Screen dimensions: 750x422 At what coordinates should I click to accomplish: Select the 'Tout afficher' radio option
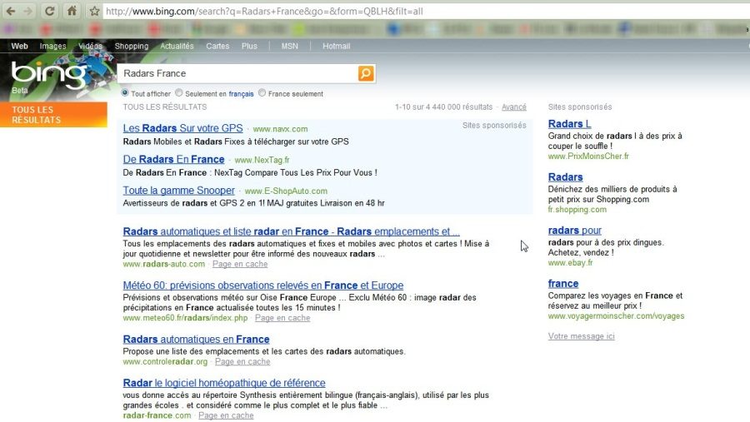[126, 93]
